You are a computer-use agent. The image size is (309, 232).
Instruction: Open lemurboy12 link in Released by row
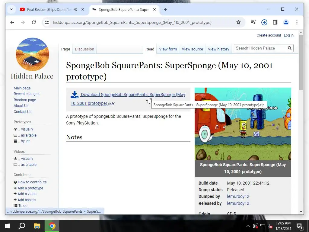click(238, 203)
